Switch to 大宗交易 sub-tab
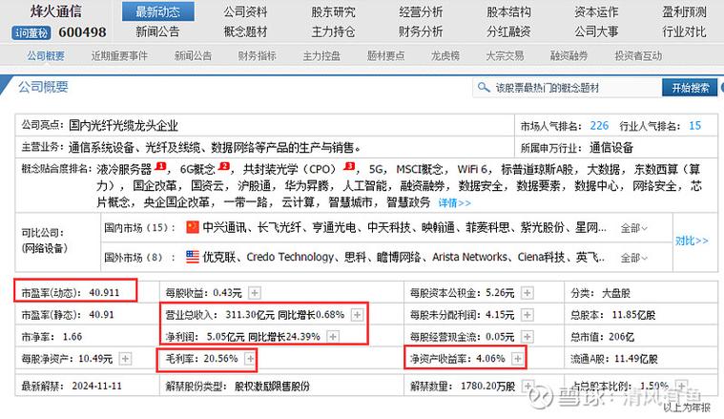This screenshot has height=419, width=724. [x=505, y=56]
